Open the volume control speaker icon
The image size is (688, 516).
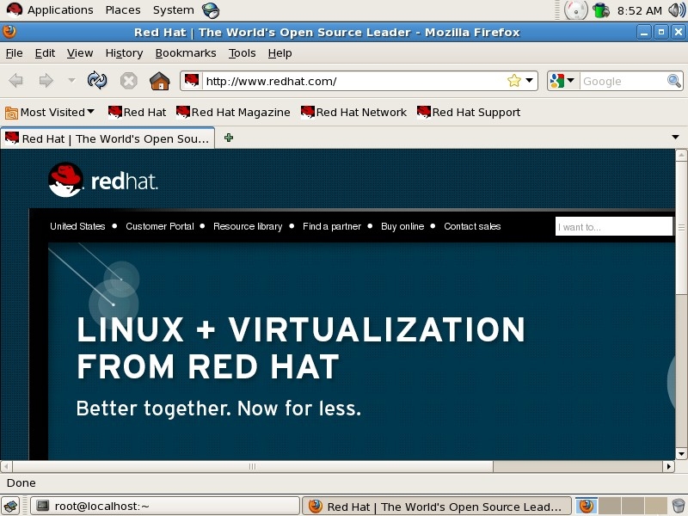(677, 10)
